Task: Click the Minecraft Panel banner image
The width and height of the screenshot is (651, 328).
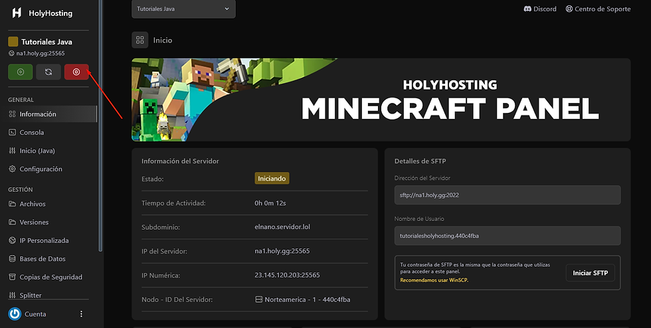Action: pyautogui.click(x=381, y=100)
